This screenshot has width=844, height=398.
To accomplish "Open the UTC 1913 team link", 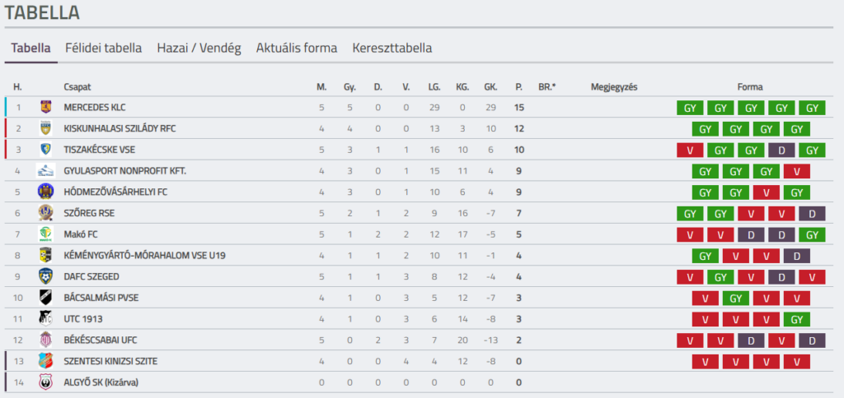I will [82, 318].
